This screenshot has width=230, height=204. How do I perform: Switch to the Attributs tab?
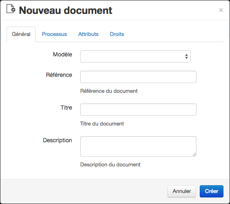[x=88, y=34]
